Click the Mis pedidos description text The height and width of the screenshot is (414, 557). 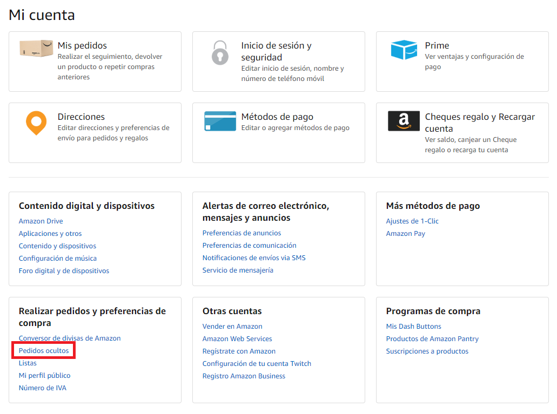tap(110, 67)
